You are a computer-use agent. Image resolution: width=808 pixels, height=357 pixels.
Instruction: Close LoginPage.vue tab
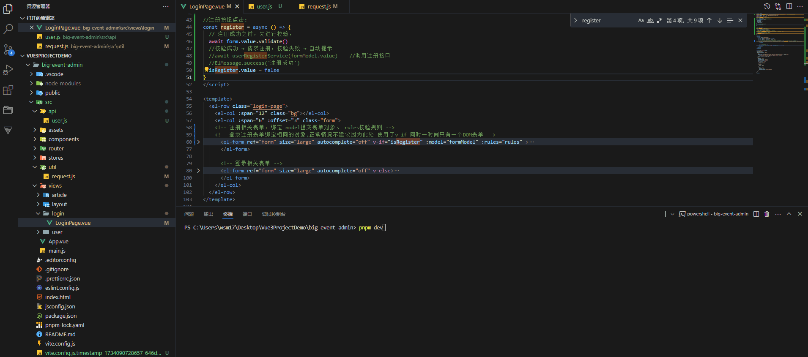coord(237,6)
